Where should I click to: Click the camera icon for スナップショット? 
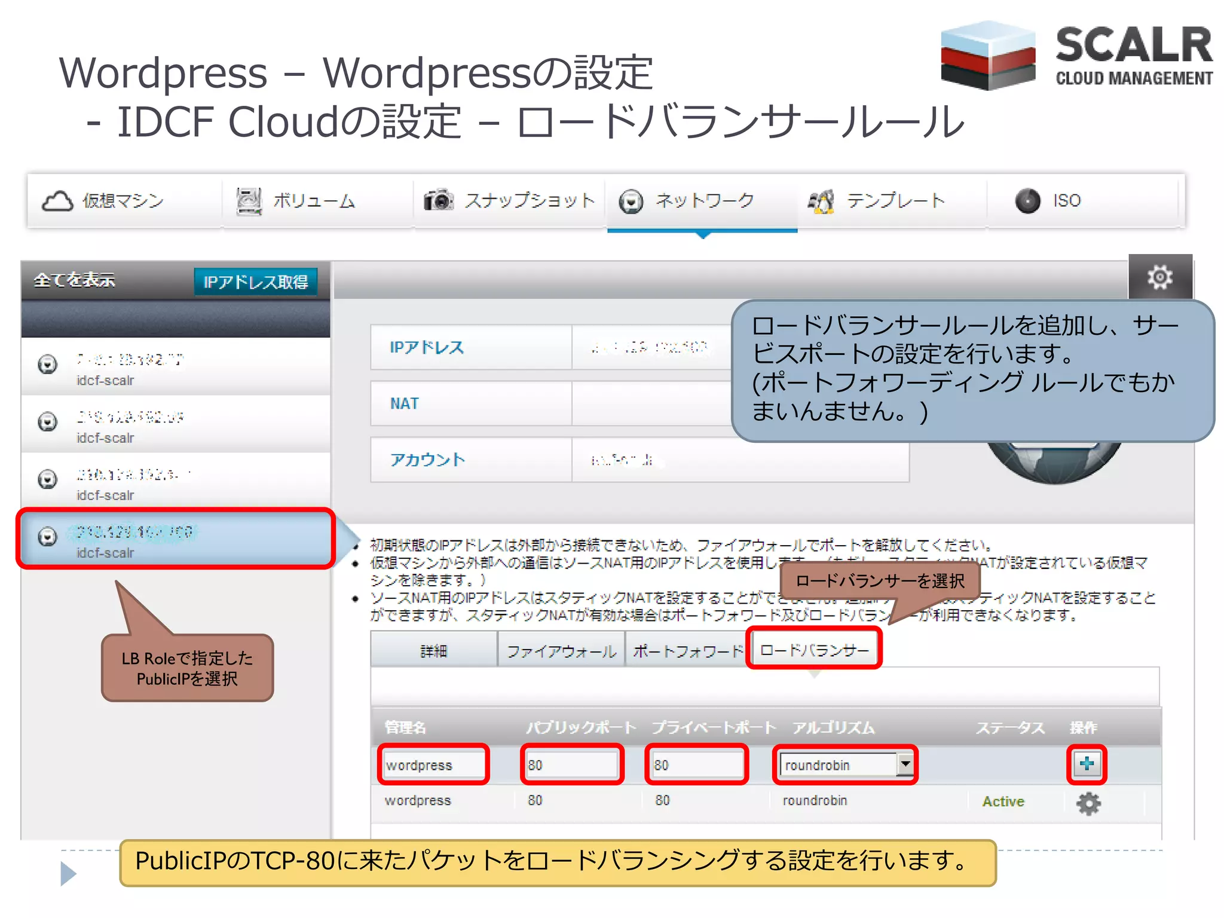(439, 200)
